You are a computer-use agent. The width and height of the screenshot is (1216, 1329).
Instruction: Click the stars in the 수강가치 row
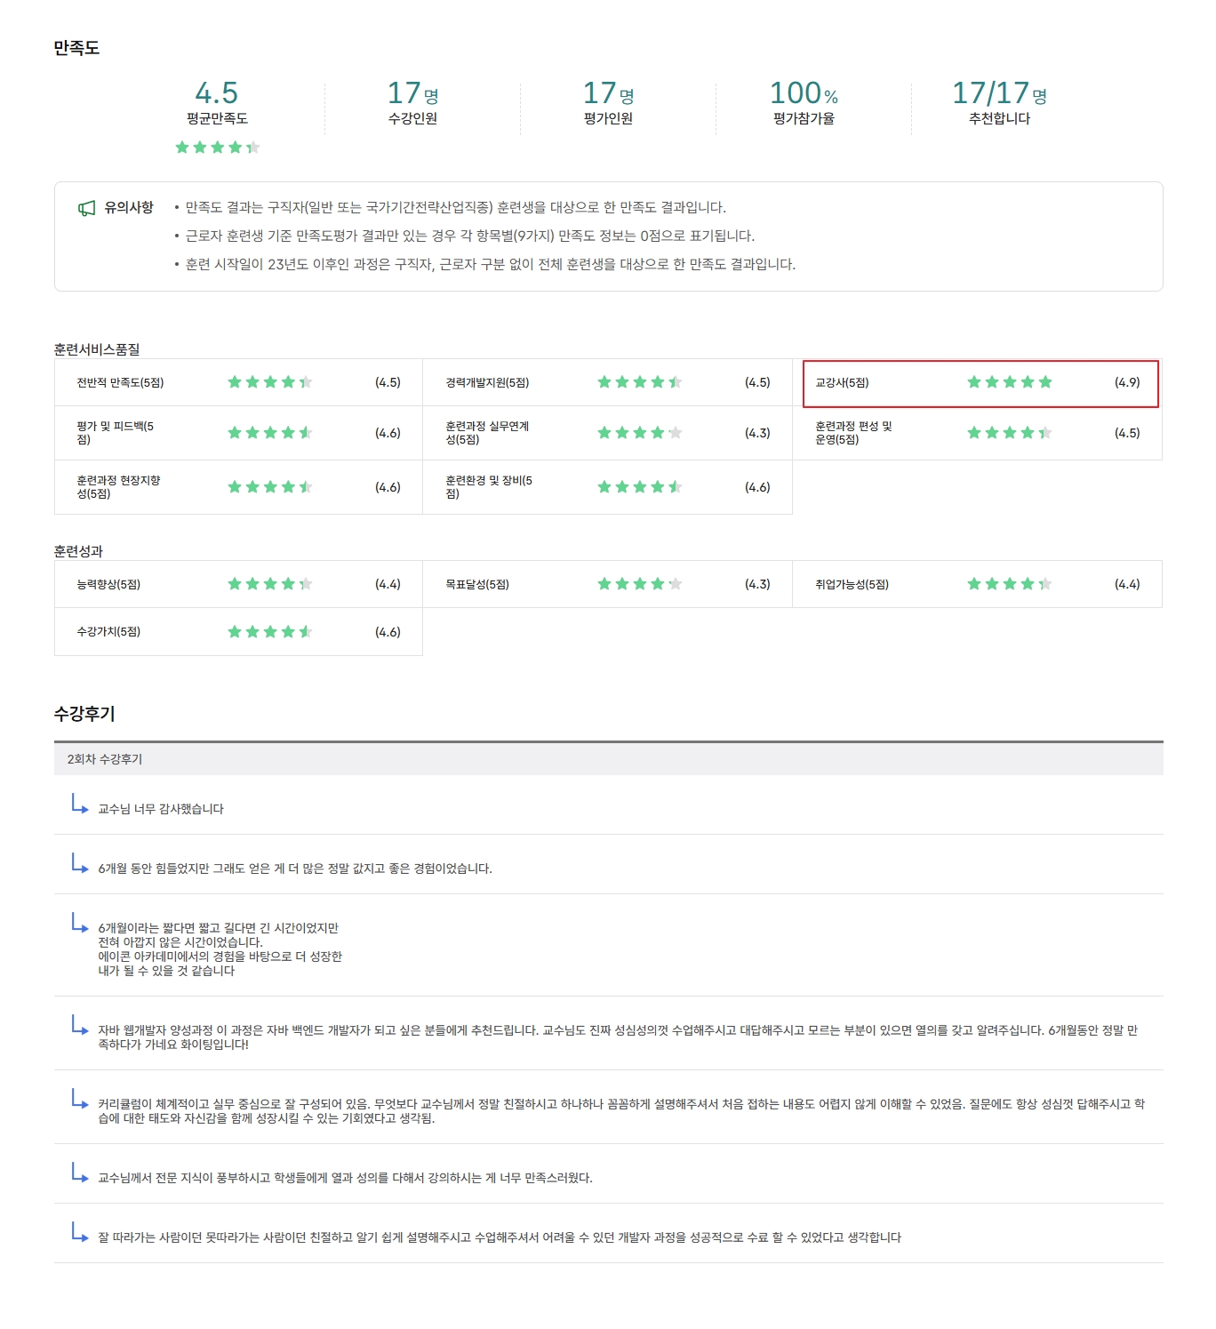point(270,632)
